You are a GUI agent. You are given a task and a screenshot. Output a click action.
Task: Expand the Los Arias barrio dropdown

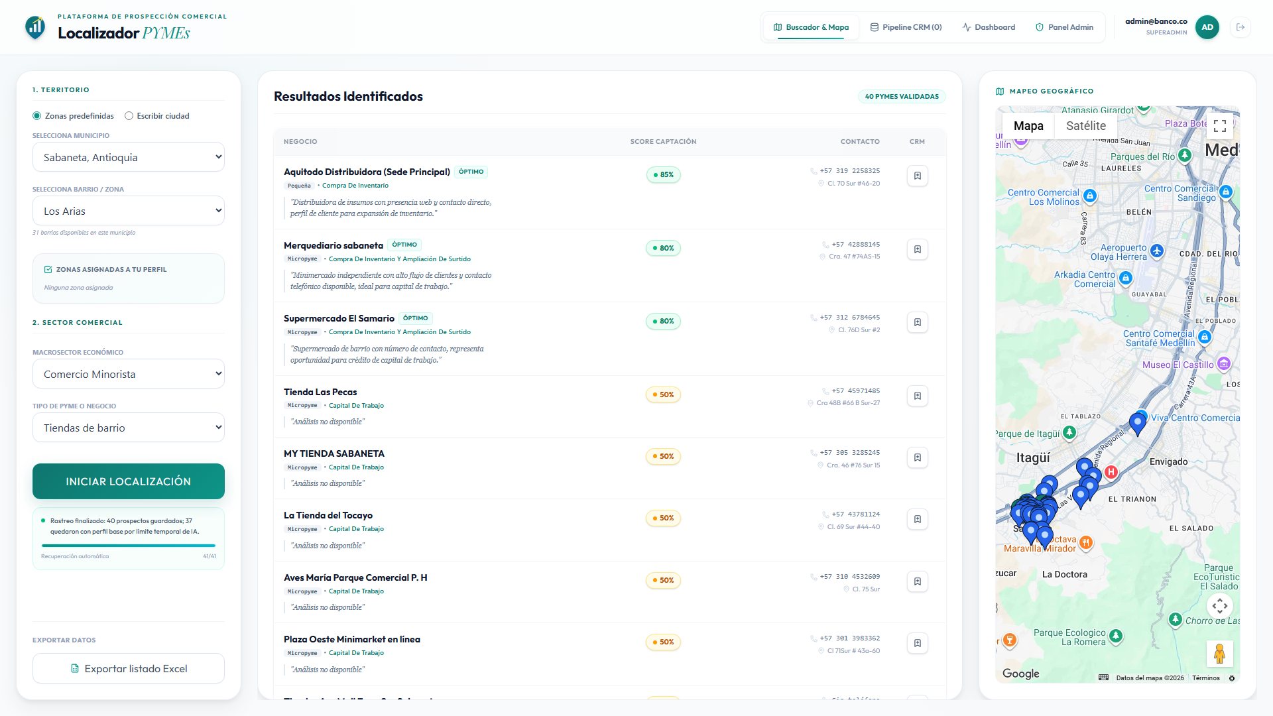click(129, 211)
